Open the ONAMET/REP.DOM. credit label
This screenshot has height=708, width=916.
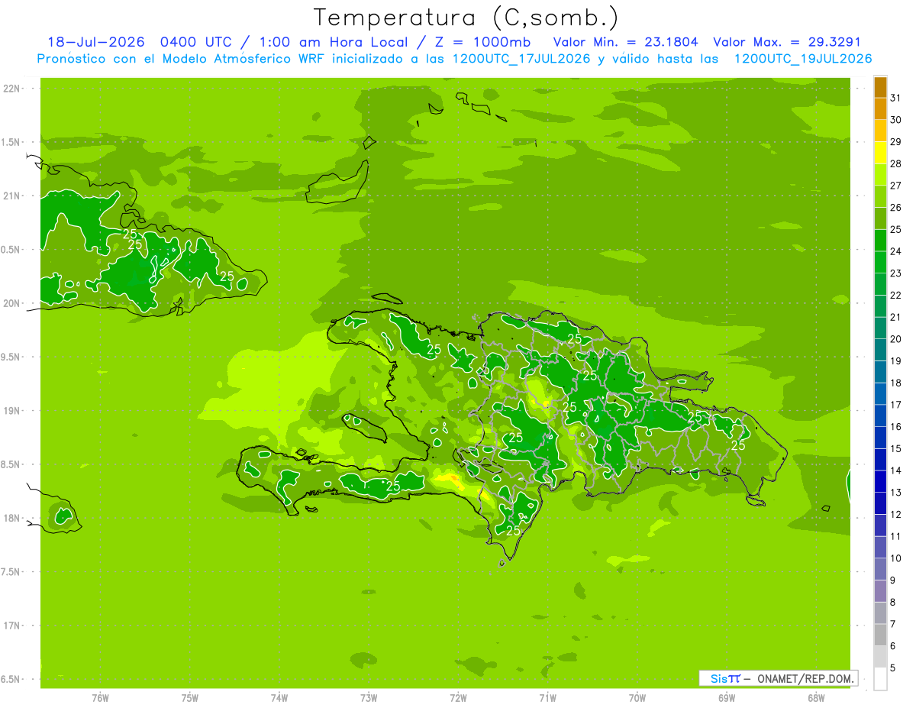tap(805, 678)
